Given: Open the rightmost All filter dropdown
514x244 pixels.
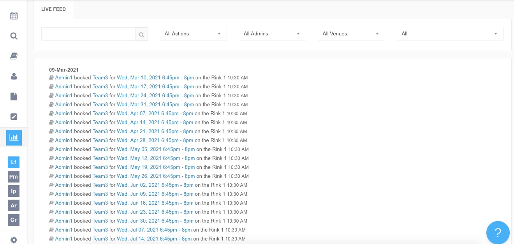Looking at the screenshot, I should pos(450,34).
